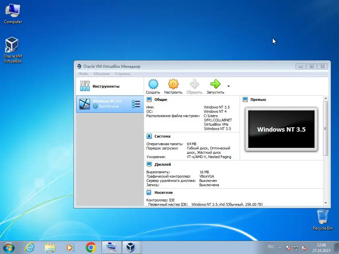Click the Контроллер: IDE text

(161, 200)
